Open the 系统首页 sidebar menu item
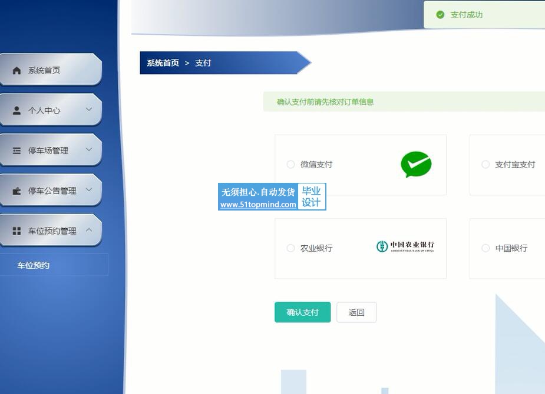Viewport: 545px width, 394px height. pos(51,70)
